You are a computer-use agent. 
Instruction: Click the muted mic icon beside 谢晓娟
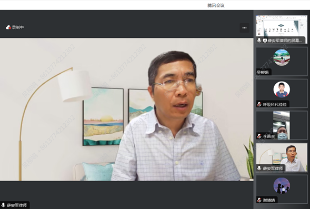pyautogui.click(x=259, y=200)
